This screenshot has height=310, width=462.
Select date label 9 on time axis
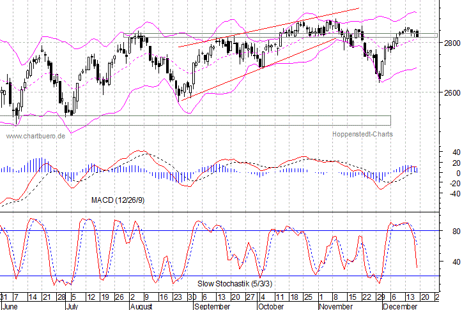click(x=146, y=297)
